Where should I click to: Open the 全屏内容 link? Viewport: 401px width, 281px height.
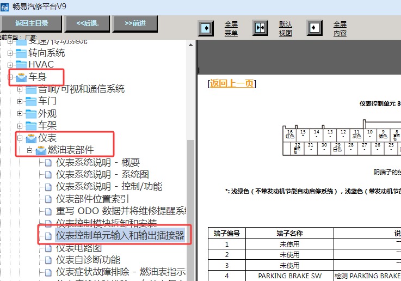point(340,28)
